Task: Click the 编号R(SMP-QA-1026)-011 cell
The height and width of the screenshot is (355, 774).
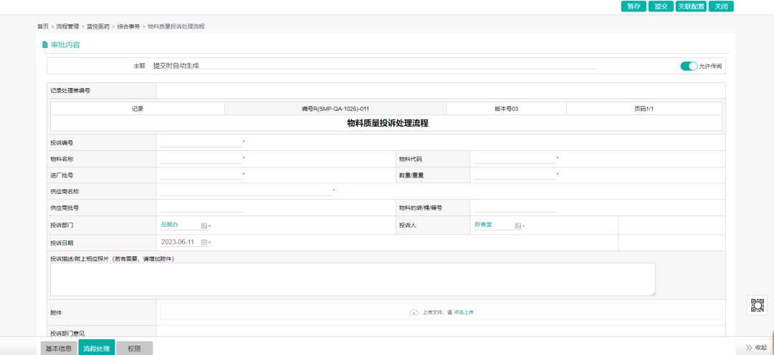Action: [335, 109]
